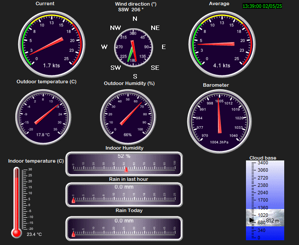Click the Average wind speed gauge

222,44
